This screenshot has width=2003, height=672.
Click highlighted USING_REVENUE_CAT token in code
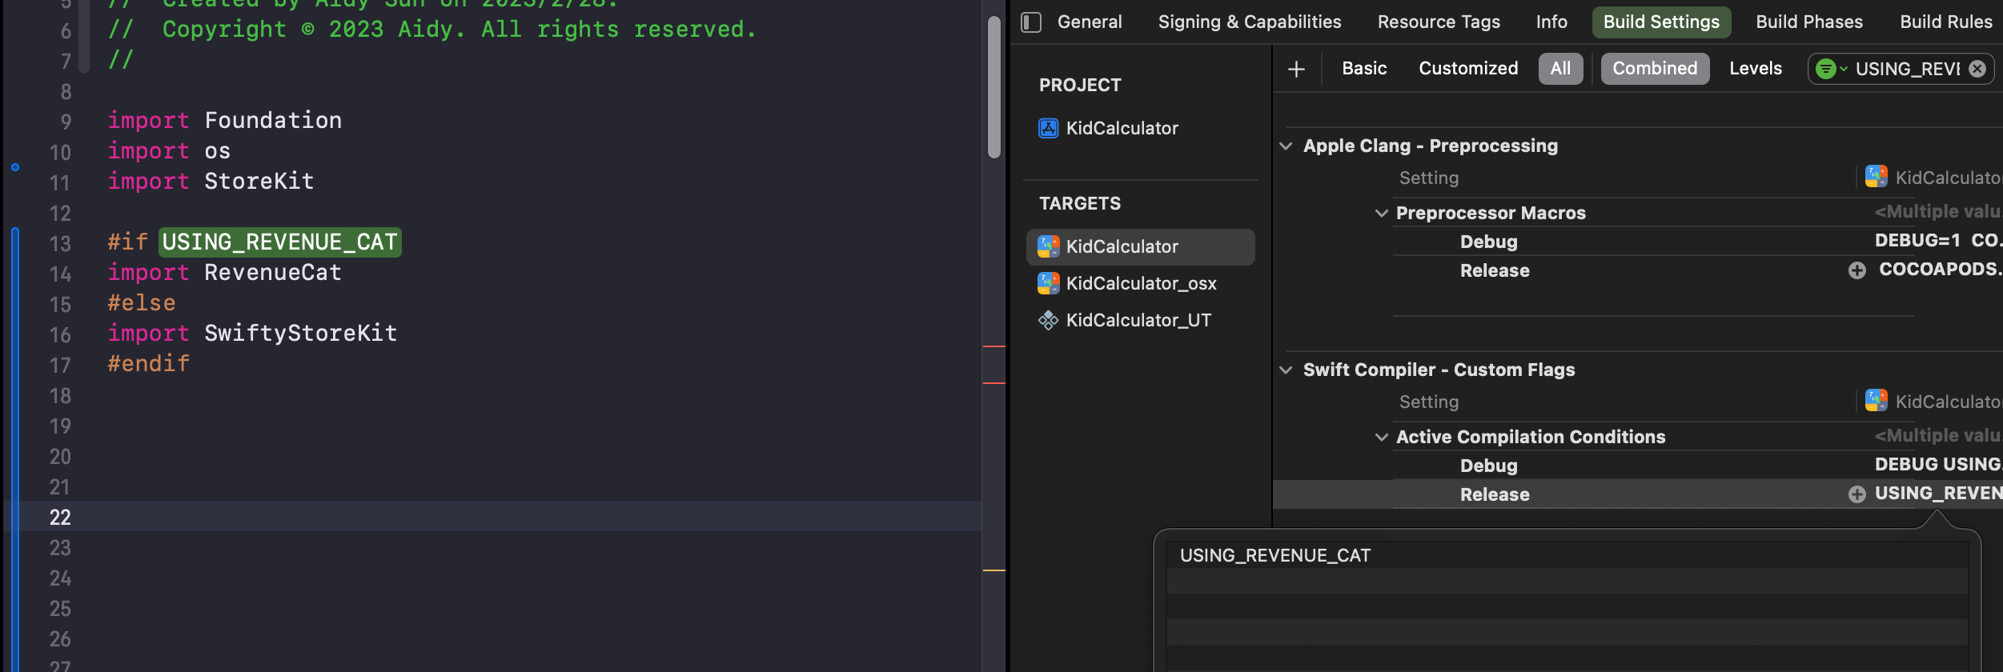pyautogui.click(x=280, y=242)
